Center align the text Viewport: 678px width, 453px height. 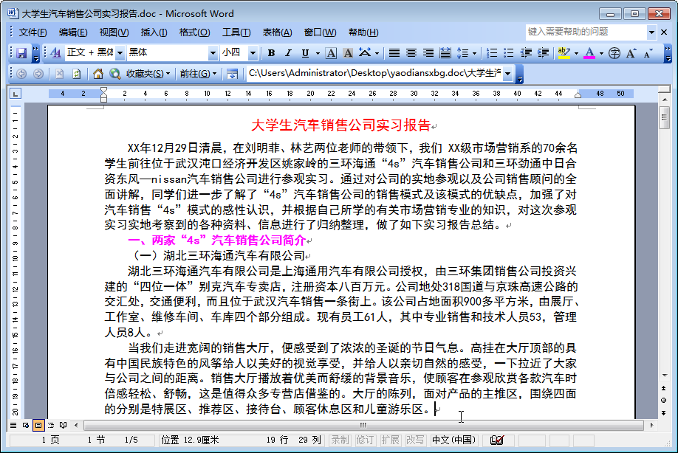pyautogui.click(x=411, y=53)
